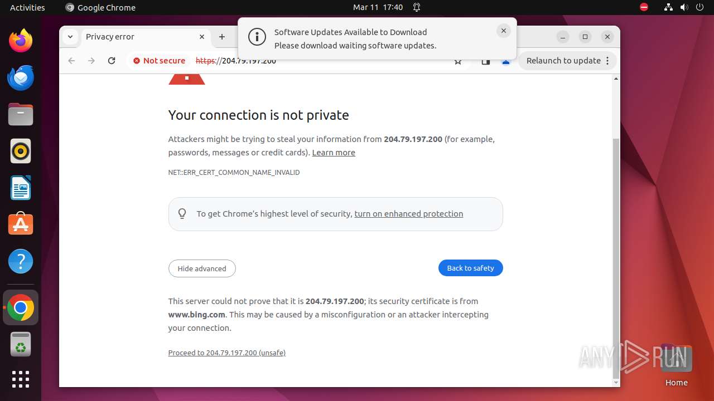Launch LibreOffice Writer from the dock
This screenshot has width=714, height=401.
(21, 188)
